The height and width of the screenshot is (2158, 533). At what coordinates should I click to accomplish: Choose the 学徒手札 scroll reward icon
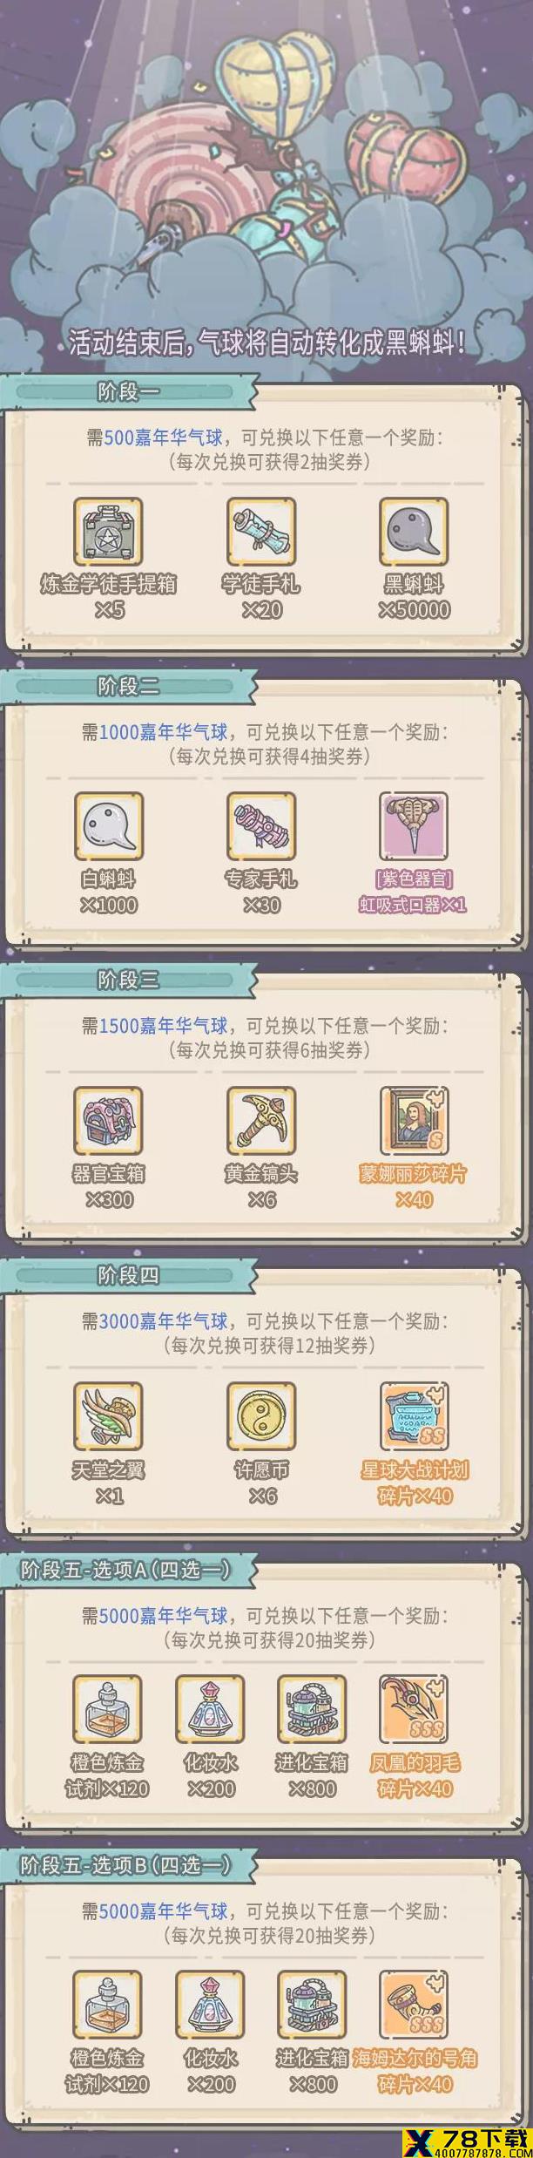261,532
